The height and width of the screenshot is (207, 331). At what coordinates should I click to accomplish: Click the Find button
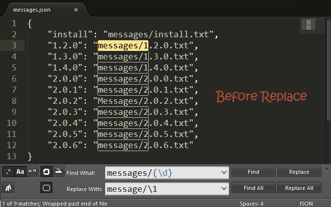click(x=253, y=172)
